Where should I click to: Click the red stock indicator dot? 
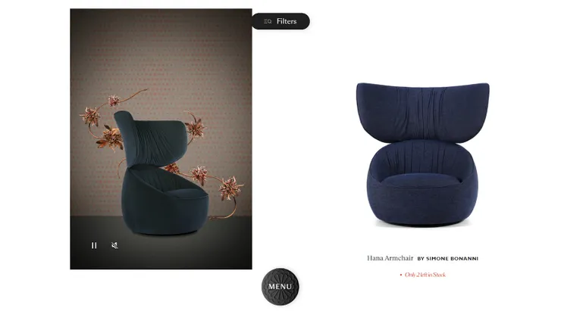(x=401, y=275)
